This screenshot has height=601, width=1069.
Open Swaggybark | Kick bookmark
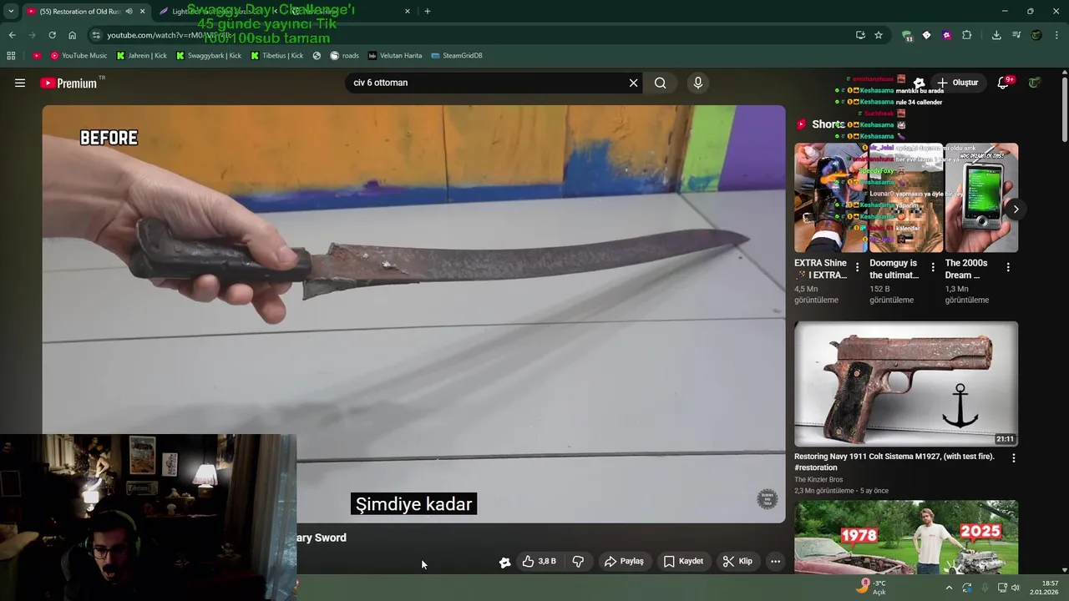[x=209, y=56]
